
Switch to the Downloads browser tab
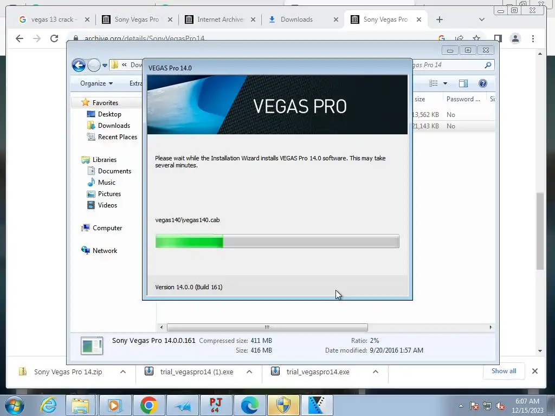click(x=296, y=19)
